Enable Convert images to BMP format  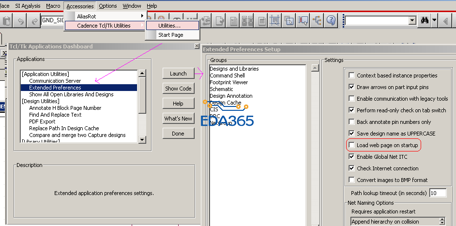[x=351, y=180]
